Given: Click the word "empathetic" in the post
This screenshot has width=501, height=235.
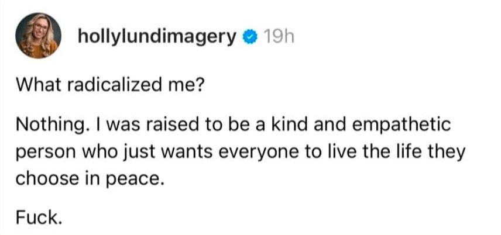Looking at the screenshot, I should click(x=401, y=125).
